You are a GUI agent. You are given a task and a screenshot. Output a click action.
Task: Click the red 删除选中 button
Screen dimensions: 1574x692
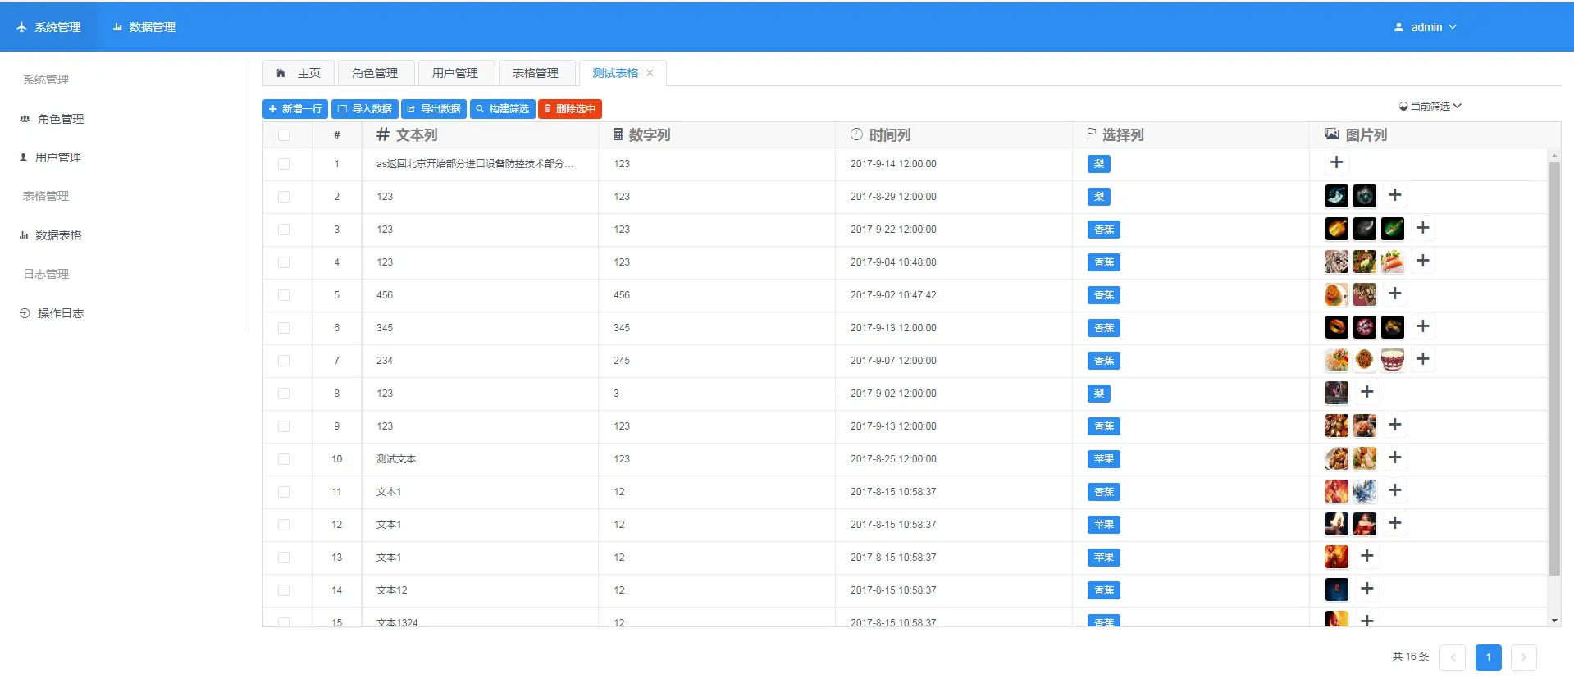[x=570, y=109]
